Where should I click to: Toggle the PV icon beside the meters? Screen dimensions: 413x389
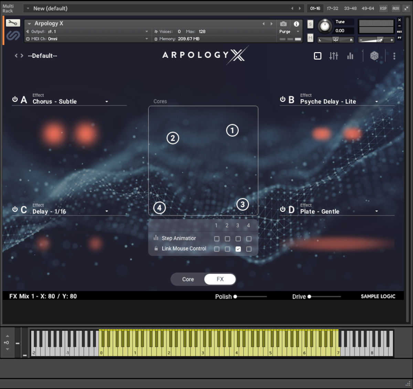point(400,37)
